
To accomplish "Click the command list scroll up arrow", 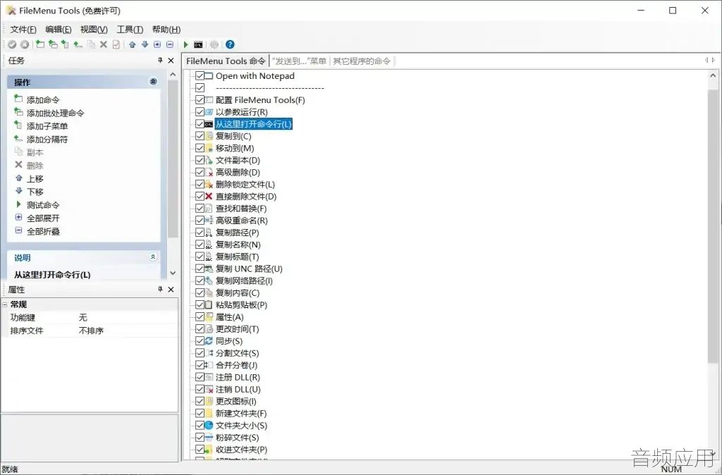I will [x=713, y=75].
